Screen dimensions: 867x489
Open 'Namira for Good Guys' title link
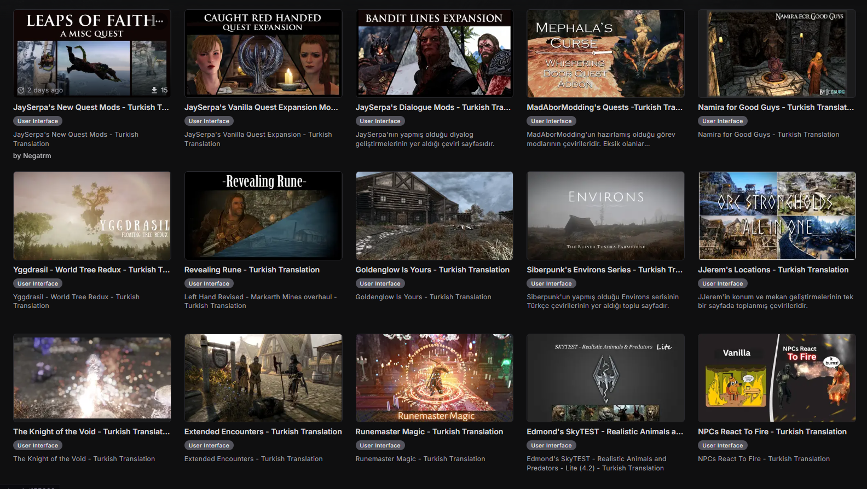click(776, 107)
